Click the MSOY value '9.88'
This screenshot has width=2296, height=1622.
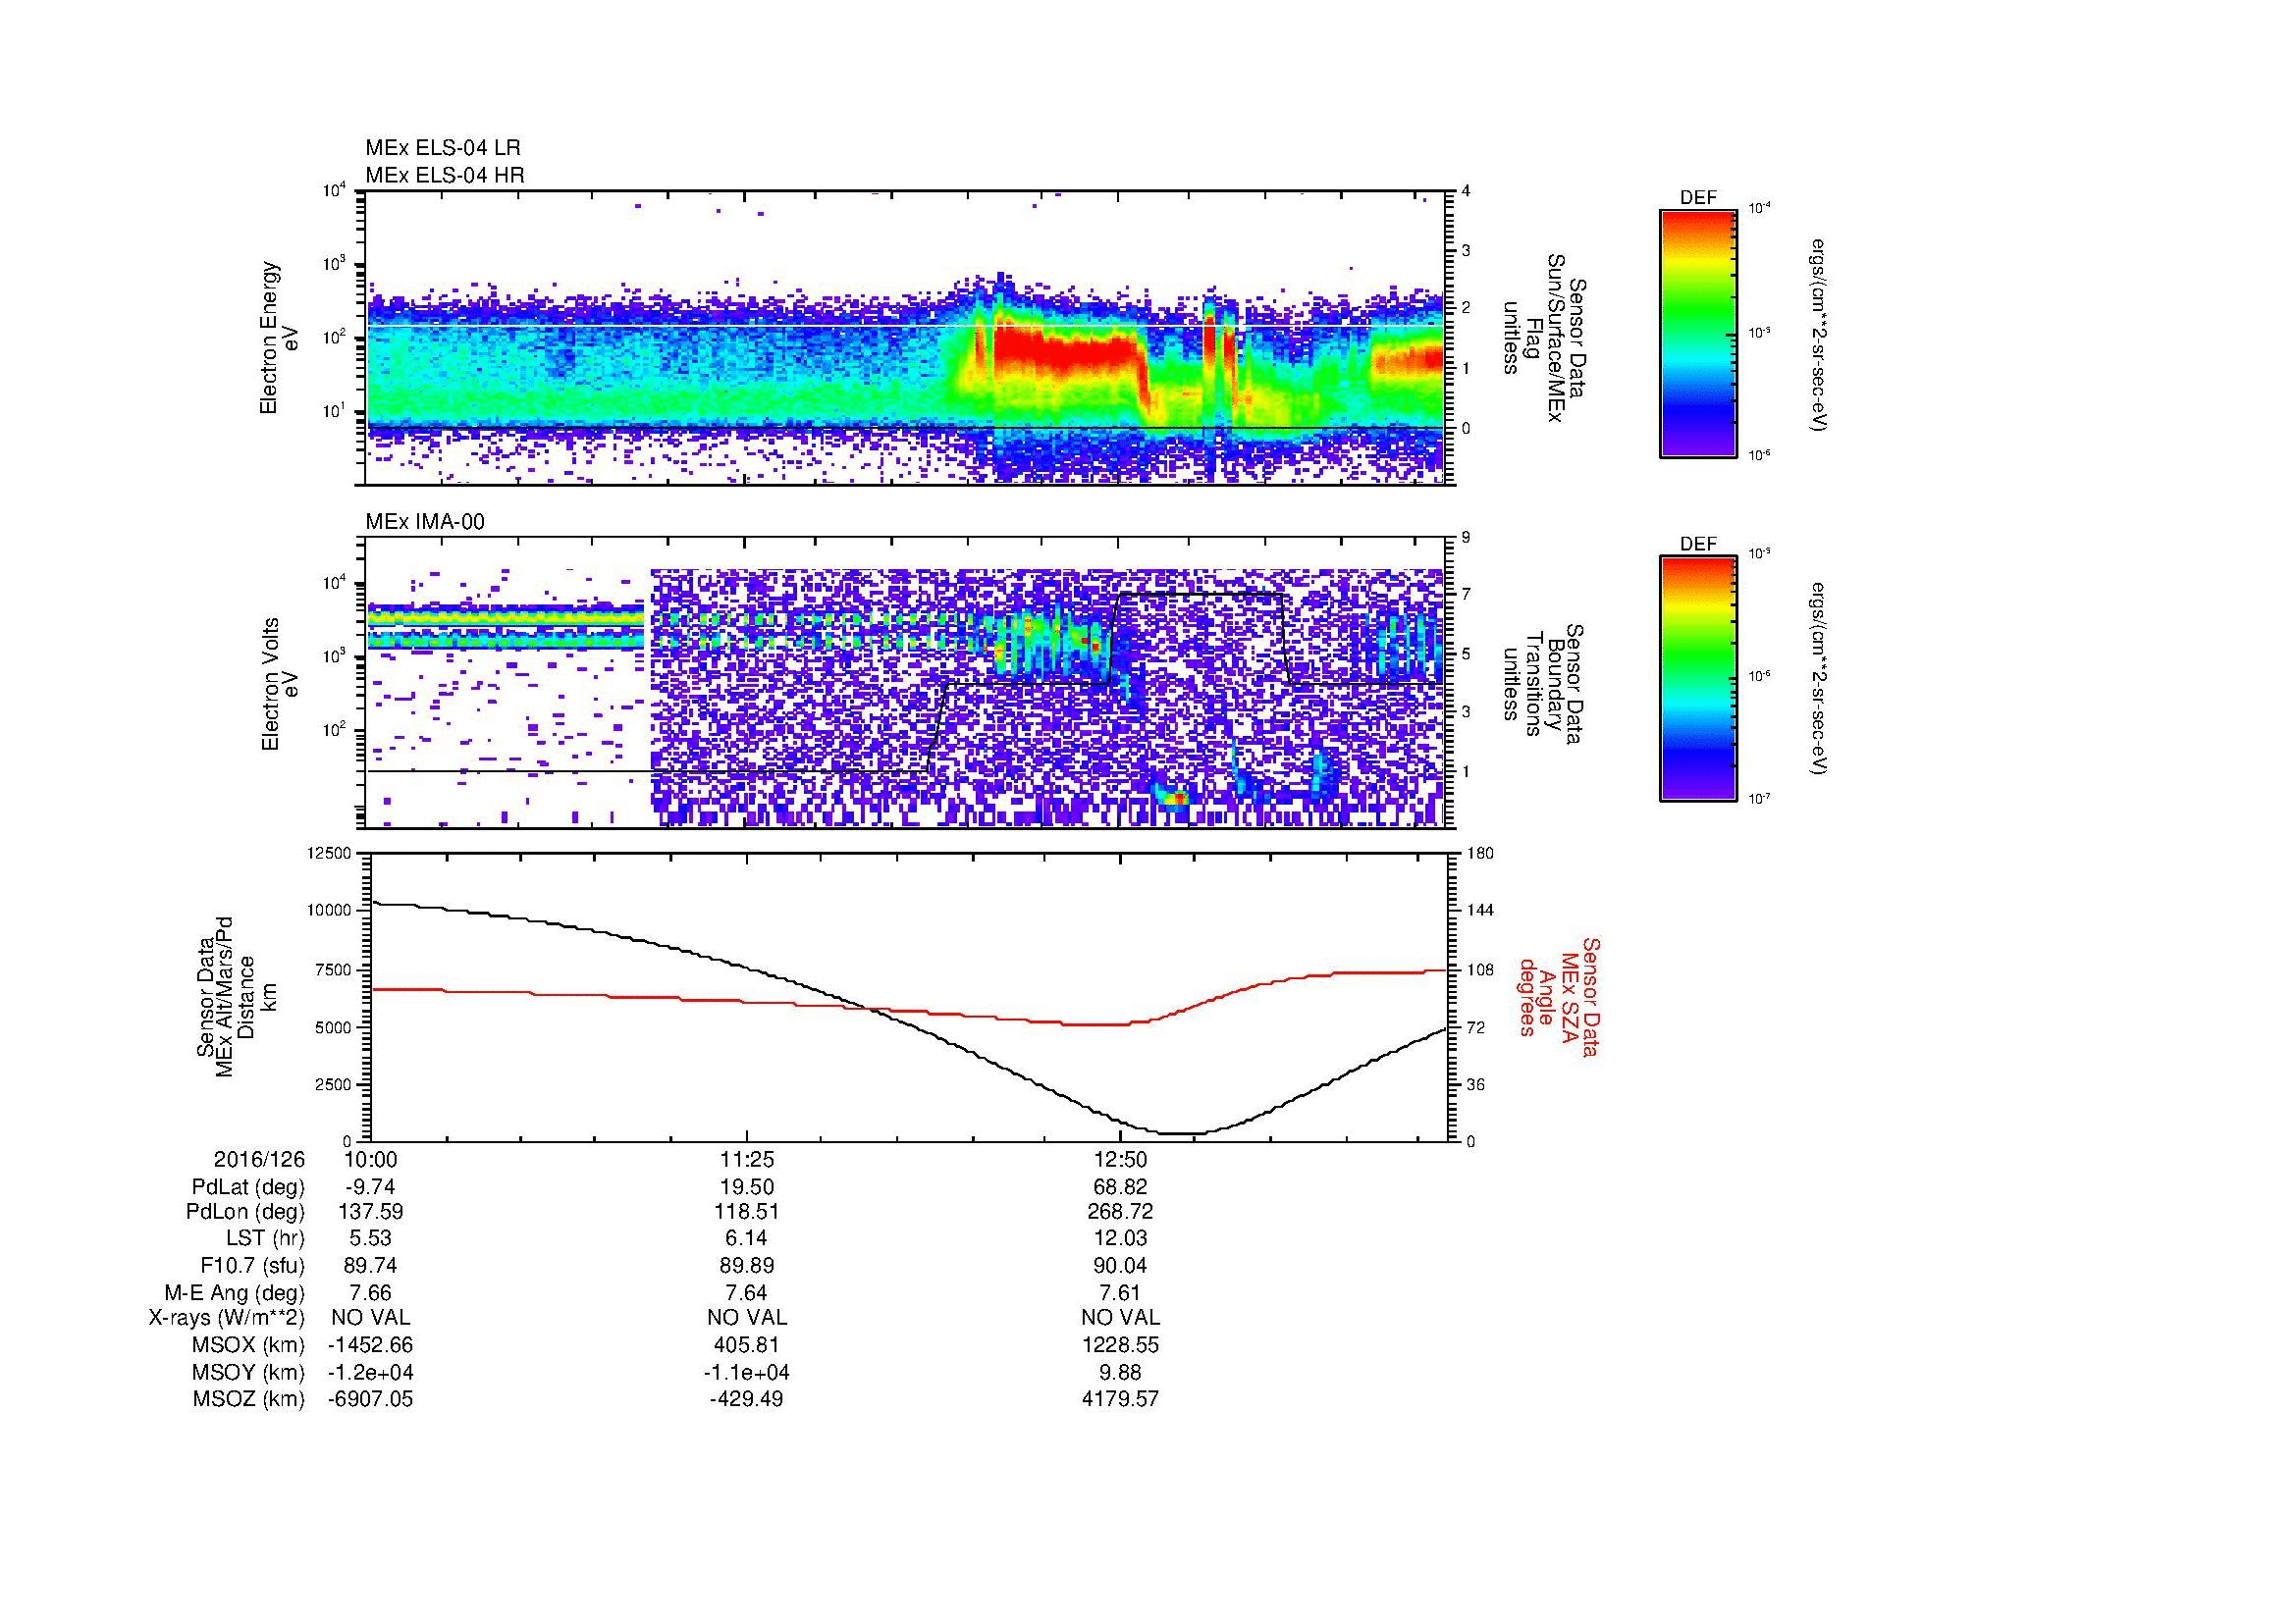(1120, 1372)
